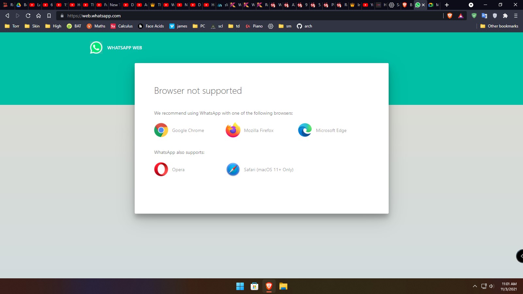523x294 pixels.
Task: Open the clock showing 11:01 AM
Action: point(509,286)
